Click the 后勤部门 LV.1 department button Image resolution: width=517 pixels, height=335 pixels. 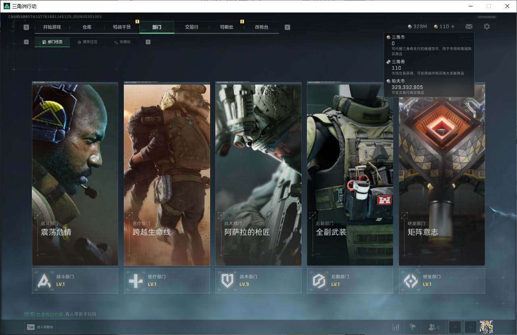coord(350,281)
